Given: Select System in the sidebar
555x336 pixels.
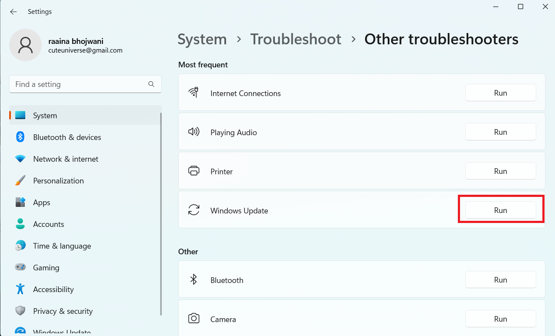Looking at the screenshot, I should coord(45,116).
